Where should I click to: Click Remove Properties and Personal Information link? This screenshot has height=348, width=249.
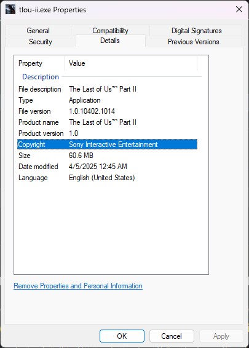click(78, 286)
